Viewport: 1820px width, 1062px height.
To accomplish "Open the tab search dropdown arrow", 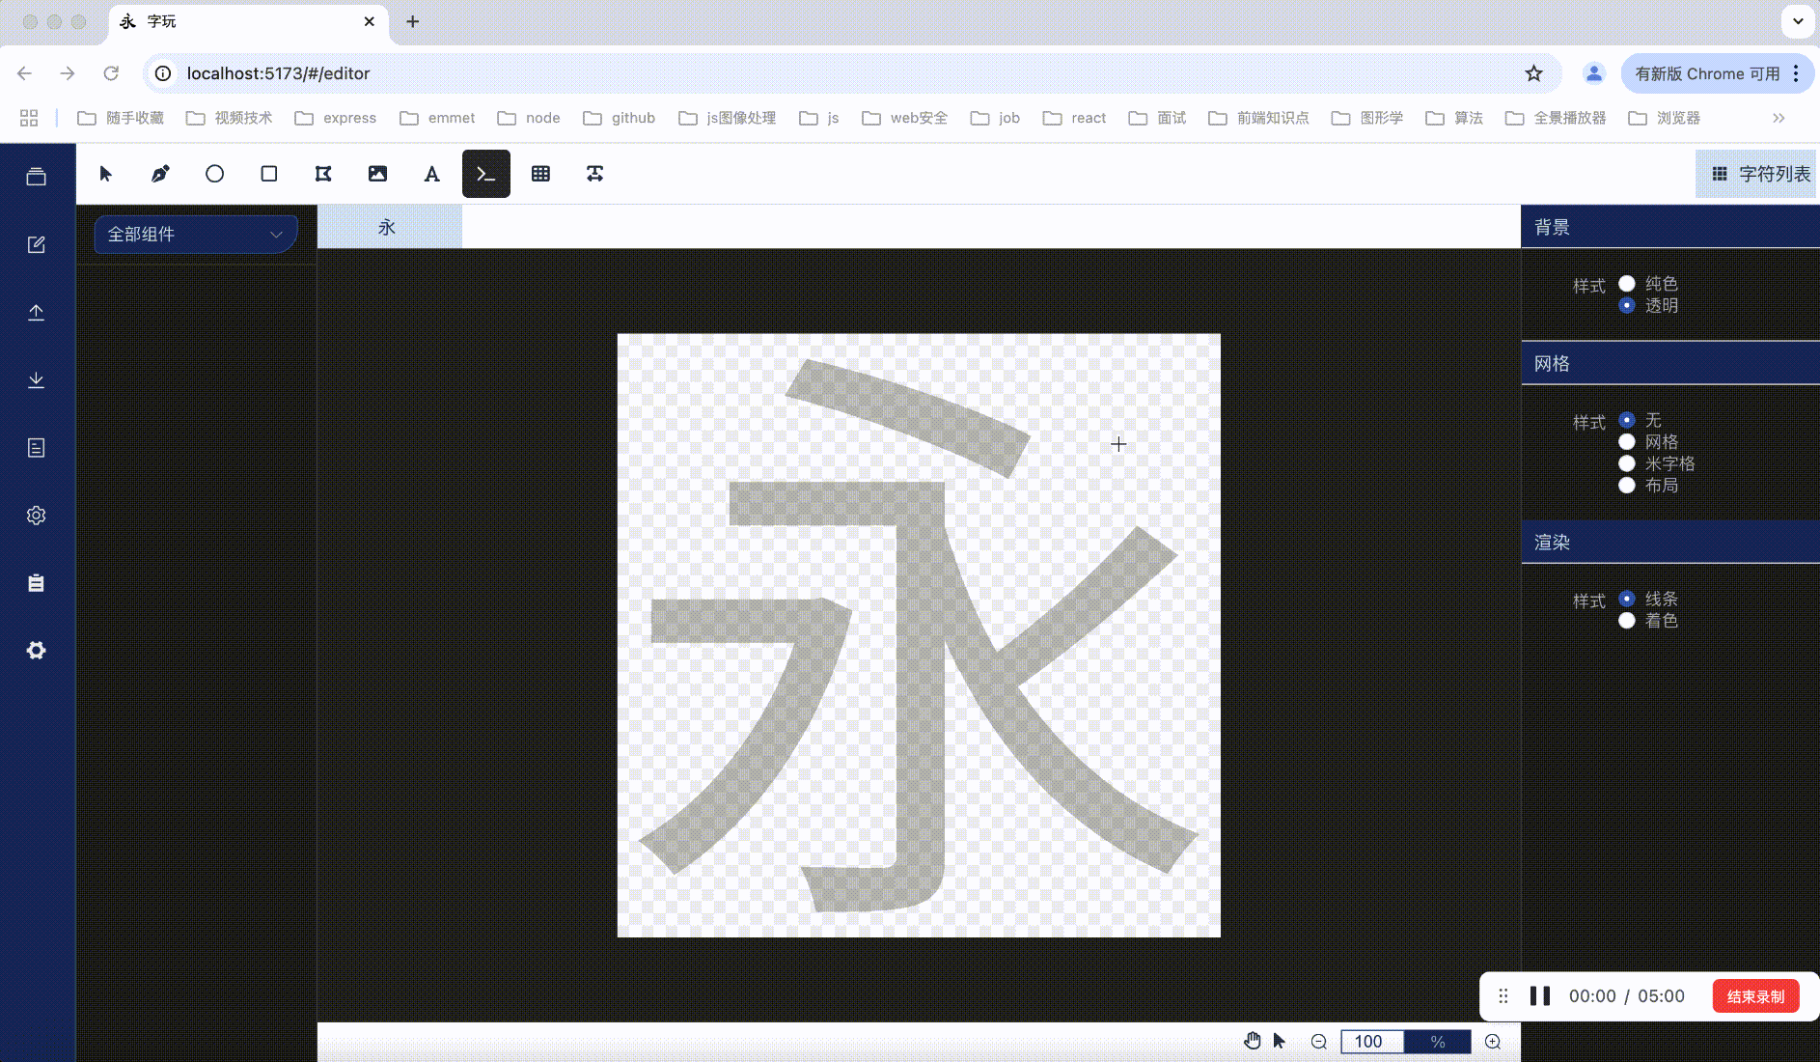I will 1798,21.
